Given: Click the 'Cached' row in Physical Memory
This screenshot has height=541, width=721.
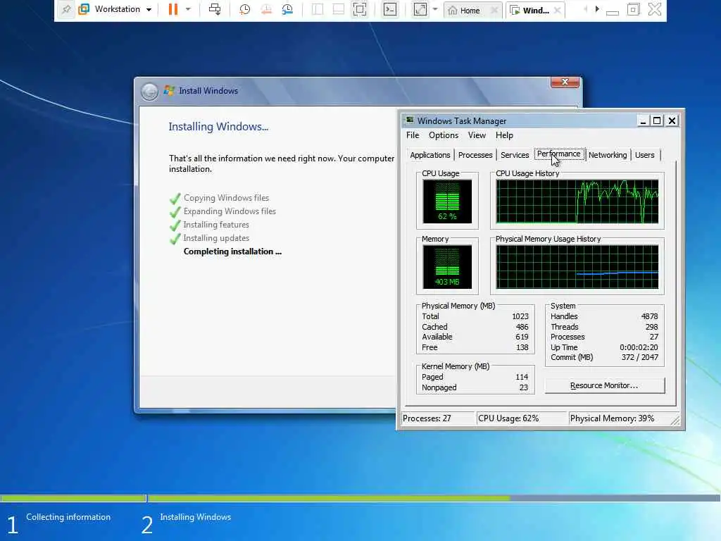Looking at the screenshot, I should coord(475,327).
